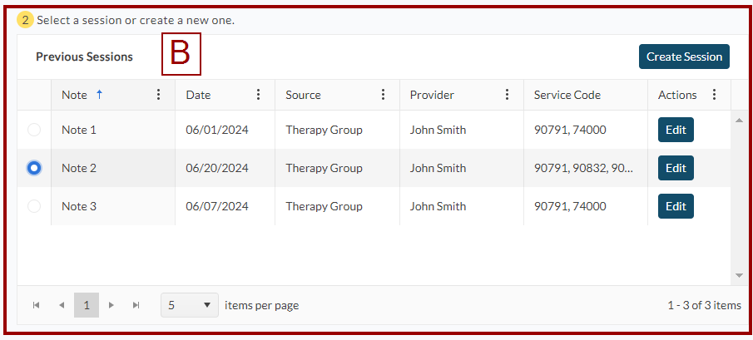This screenshot has height=340, width=753.
Task: Select page 1 in the pager
Action: pyautogui.click(x=87, y=305)
